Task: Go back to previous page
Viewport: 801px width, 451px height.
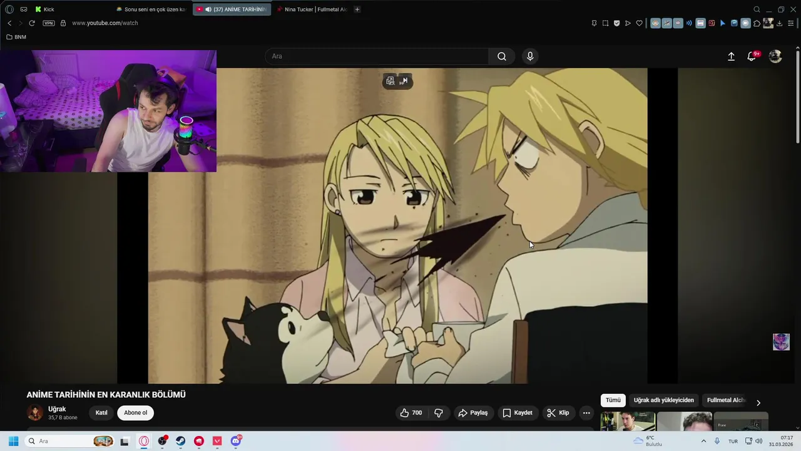Action: pyautogui.click(x=9, y=23)
